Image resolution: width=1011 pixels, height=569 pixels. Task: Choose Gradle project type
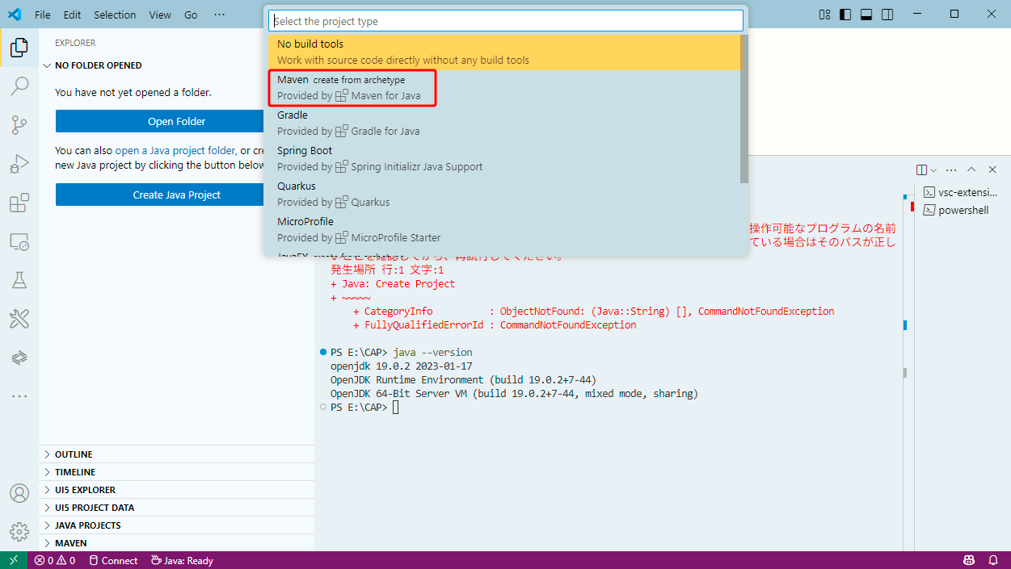point(504,123)
